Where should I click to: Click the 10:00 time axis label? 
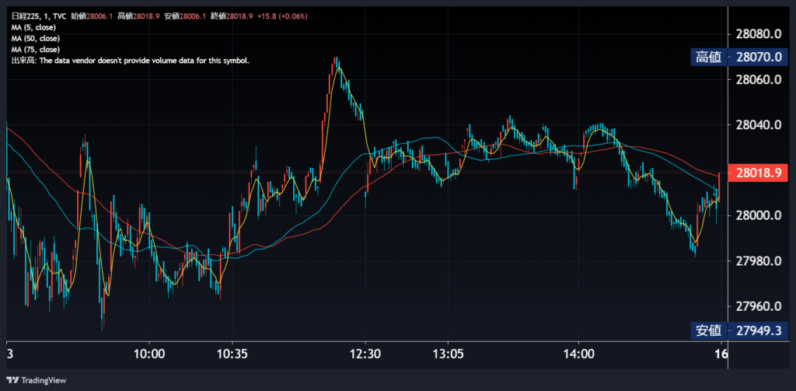[x=149, y=354]
